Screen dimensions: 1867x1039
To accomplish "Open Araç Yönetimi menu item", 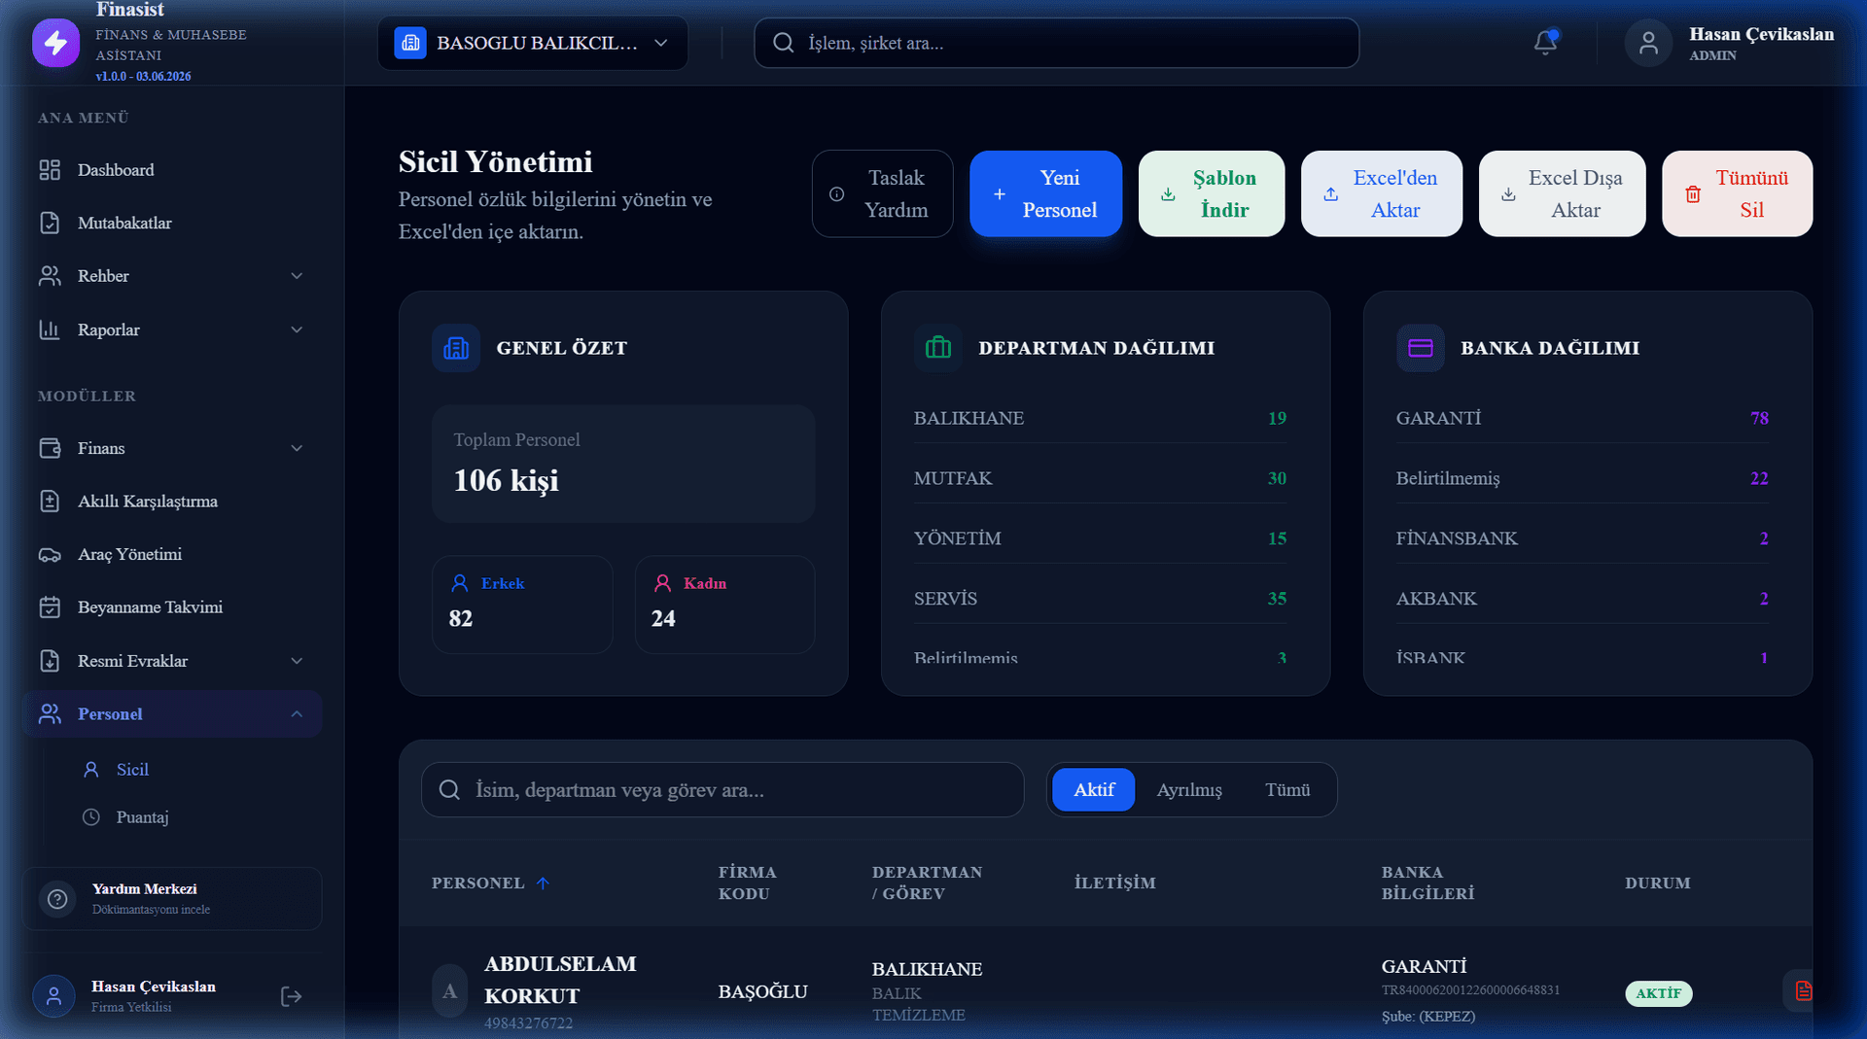I will coord(172,555).
